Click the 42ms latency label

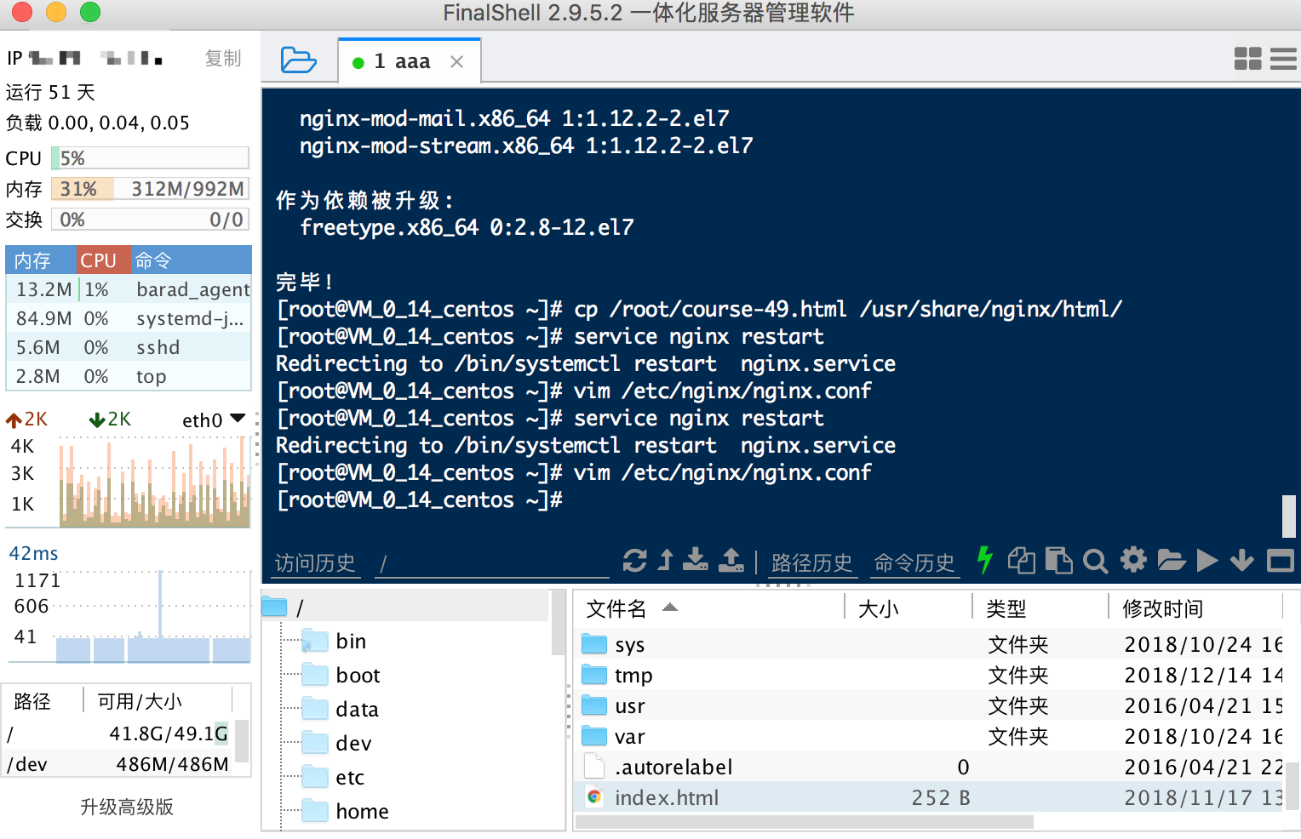click(x=33, y=553)
